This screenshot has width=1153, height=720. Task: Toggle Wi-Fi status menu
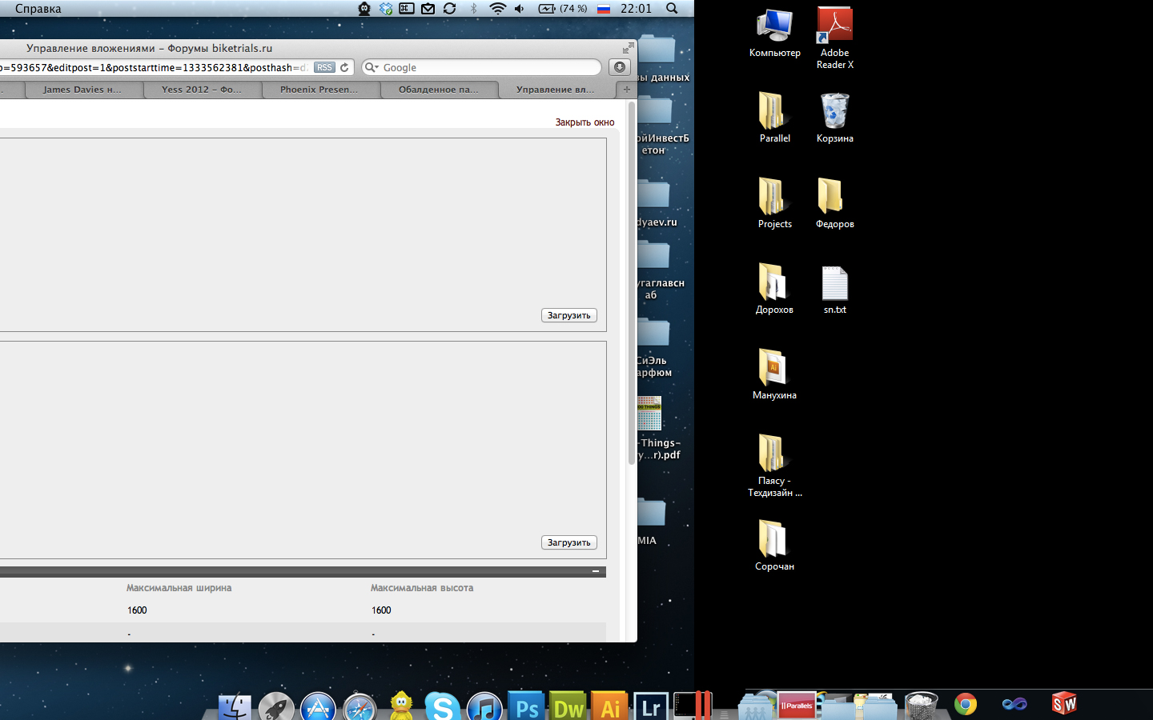[497, 9]
